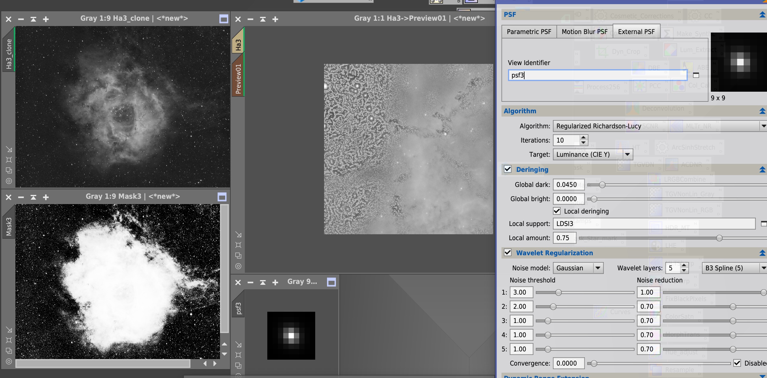Toggle the Disable checkbox next to Convergence

click(737, 363)
